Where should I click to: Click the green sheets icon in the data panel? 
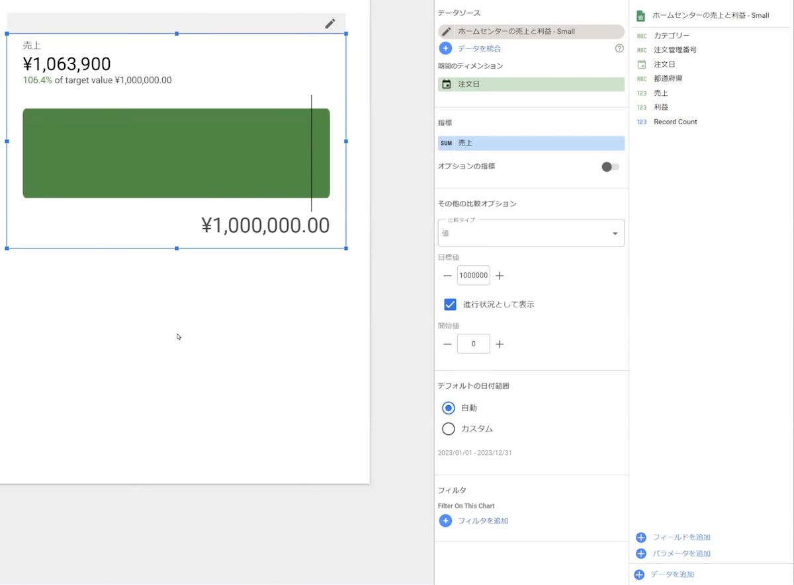click(640, 16)
